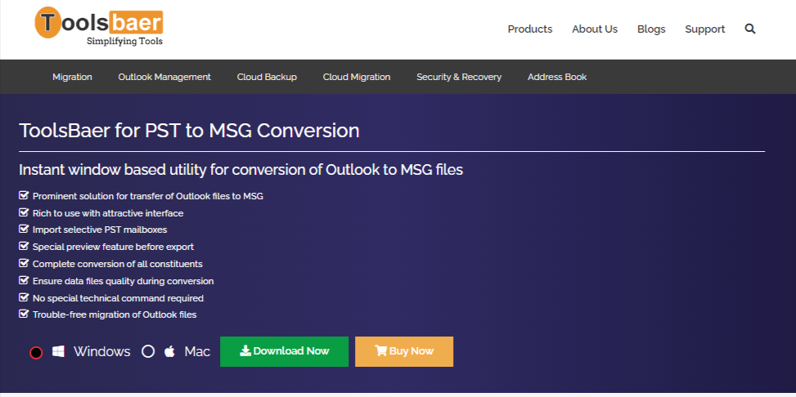Click checkmark beside Ensure data files quality

coord(24,280)
